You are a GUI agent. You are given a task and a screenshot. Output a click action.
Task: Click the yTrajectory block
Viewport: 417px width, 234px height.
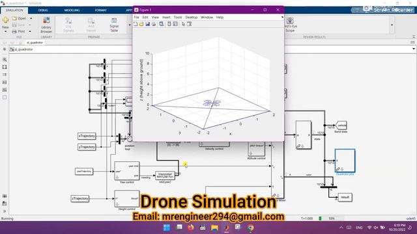pyautogui.click(x=87, y=147)
